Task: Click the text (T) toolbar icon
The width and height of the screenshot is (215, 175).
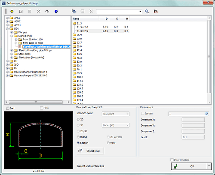Action: point(47,11)
